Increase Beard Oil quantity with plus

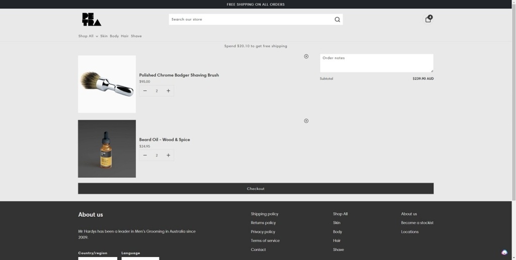[x=168, y=155]
